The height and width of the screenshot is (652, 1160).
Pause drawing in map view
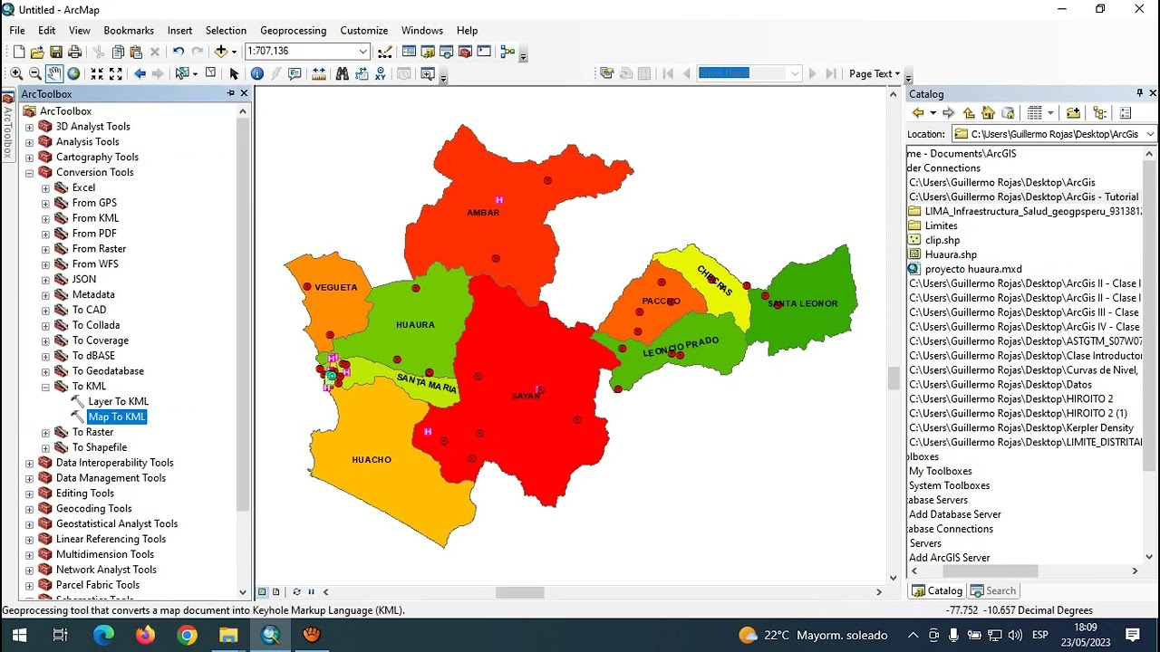311,592
